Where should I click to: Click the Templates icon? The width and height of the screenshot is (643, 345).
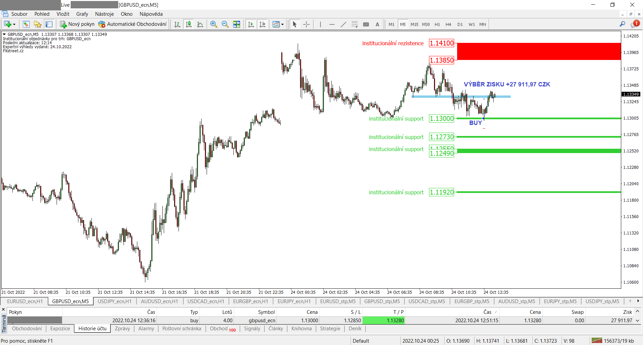click(x=276, y=24)
